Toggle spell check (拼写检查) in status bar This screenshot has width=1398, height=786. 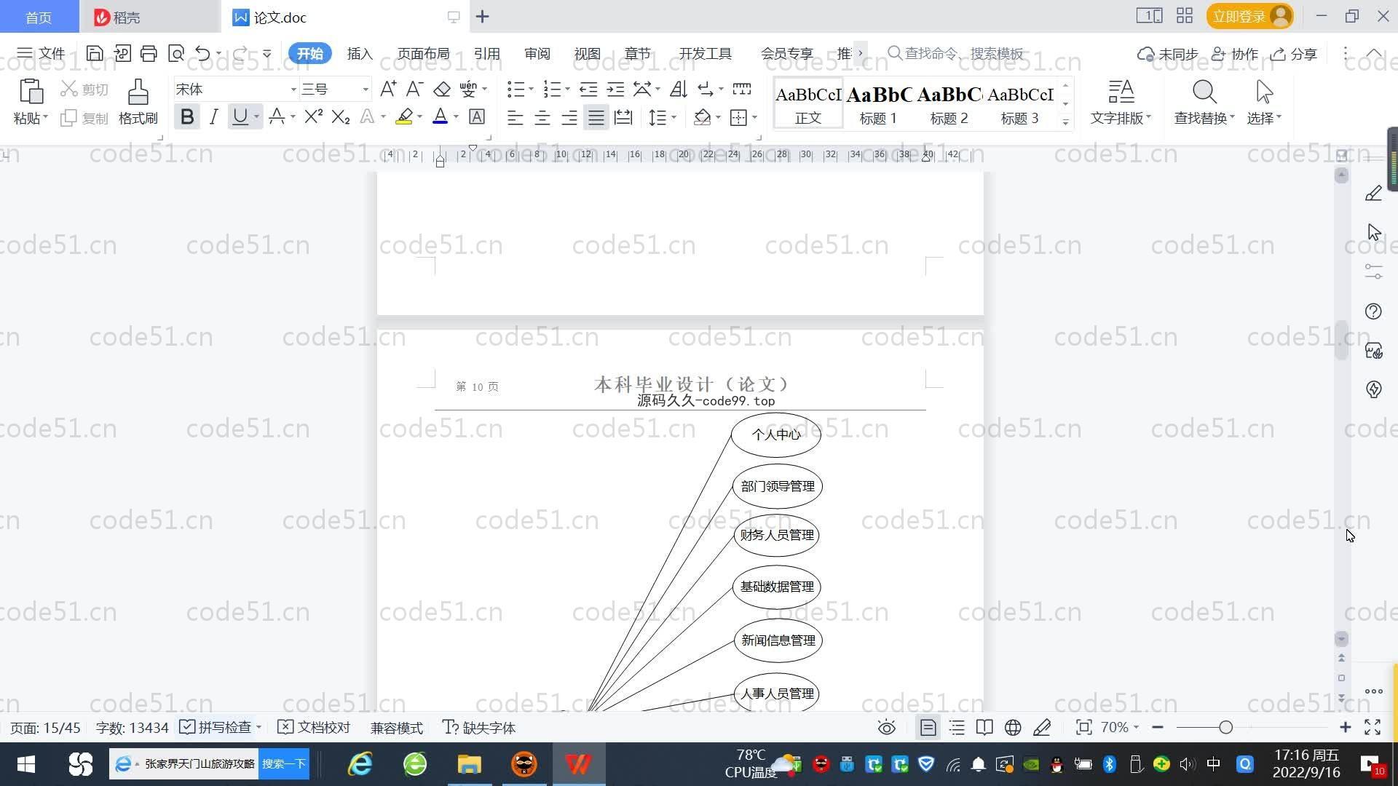tap(216, 728)
